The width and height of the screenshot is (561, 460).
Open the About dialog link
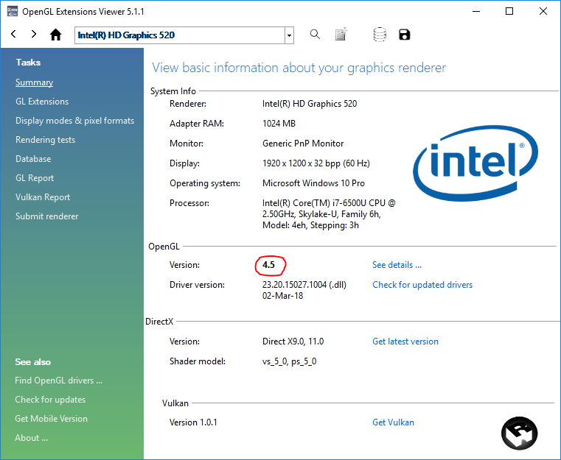[31, 437]
